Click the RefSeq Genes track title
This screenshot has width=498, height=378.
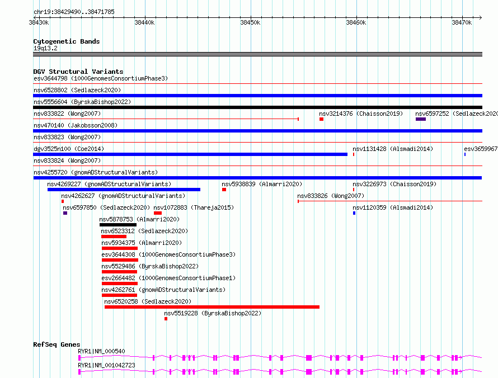pos(57,344)
